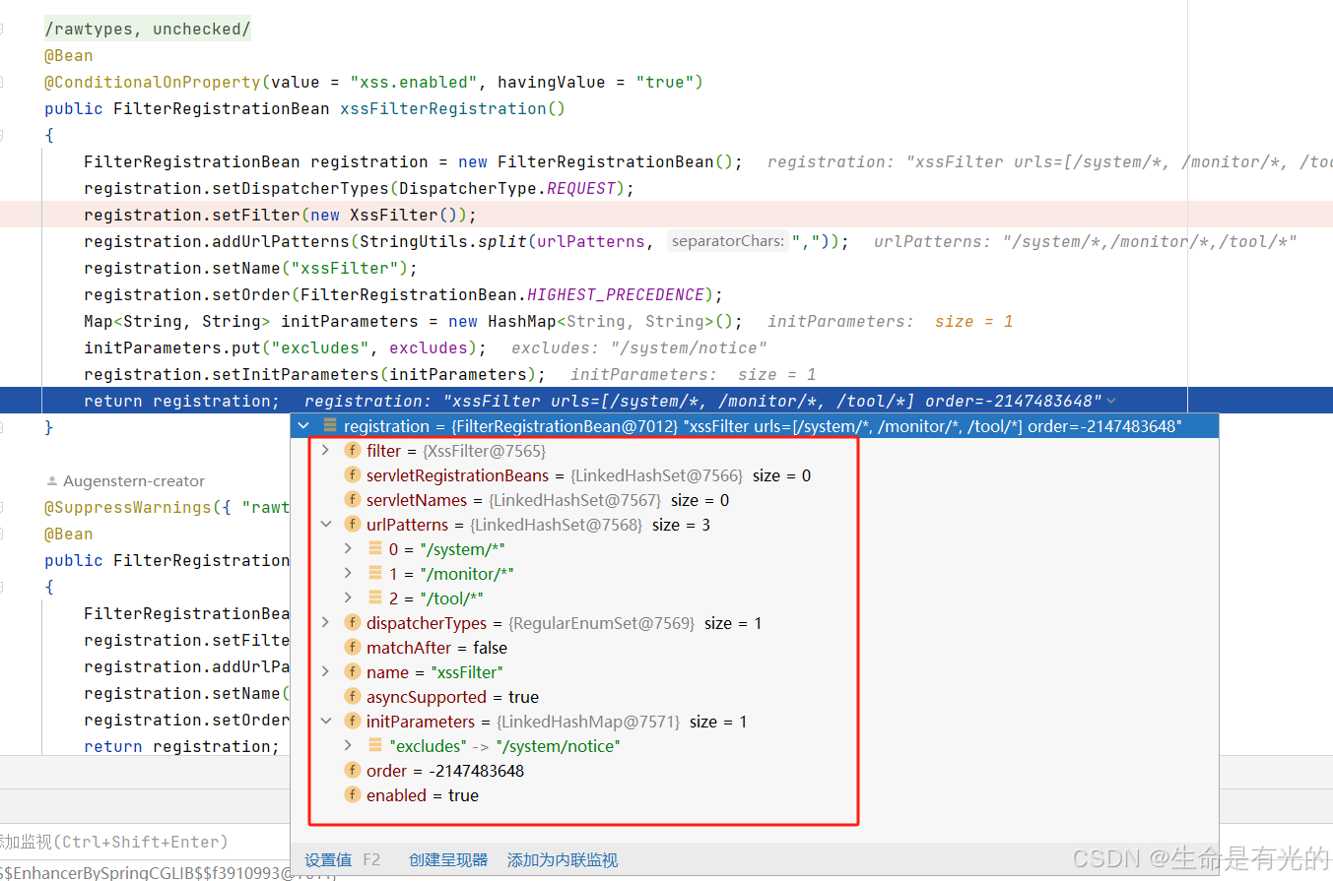This screenshot has width=1333, height=881.
Task: Click the field icon beside asyncSupported
Action: click(352, 697)
